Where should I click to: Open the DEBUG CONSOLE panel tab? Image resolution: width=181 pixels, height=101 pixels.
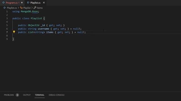click(x=57, y=95)
